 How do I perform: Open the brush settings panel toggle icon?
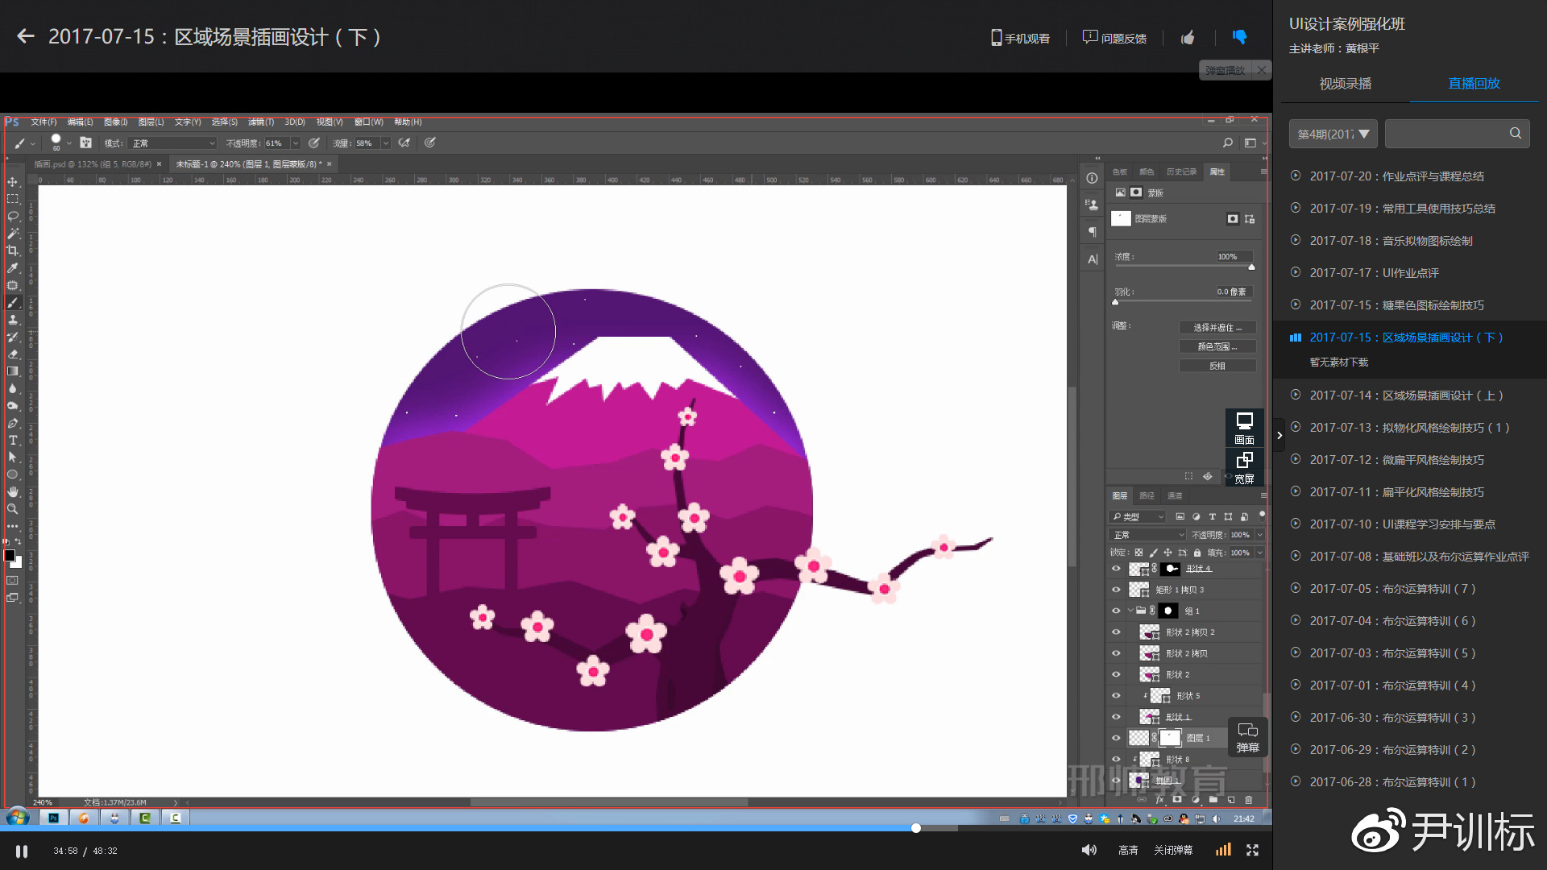pyautogui.click(x=86, y=143)
